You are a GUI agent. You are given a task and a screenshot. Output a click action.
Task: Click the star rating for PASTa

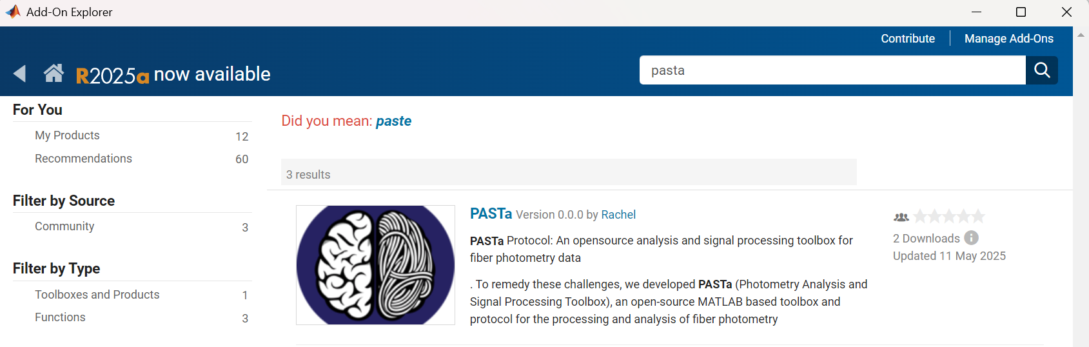(949, 216)
